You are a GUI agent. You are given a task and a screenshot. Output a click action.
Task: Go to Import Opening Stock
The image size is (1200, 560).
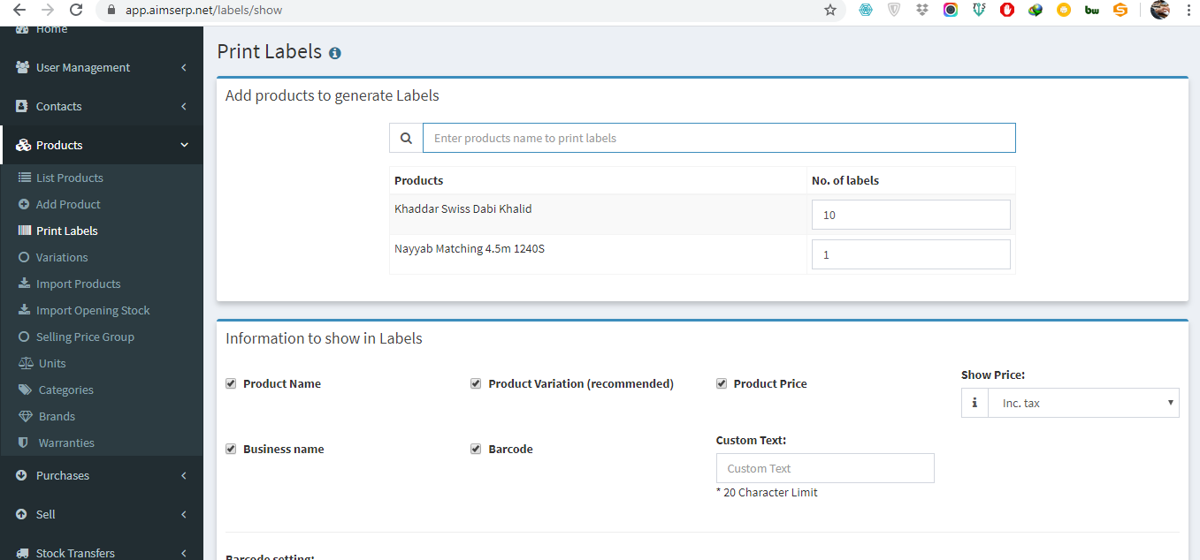(x=92, y=310)
